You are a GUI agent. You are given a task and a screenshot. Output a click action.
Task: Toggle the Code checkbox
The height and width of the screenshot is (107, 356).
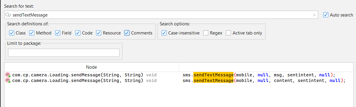pos(78,33)
